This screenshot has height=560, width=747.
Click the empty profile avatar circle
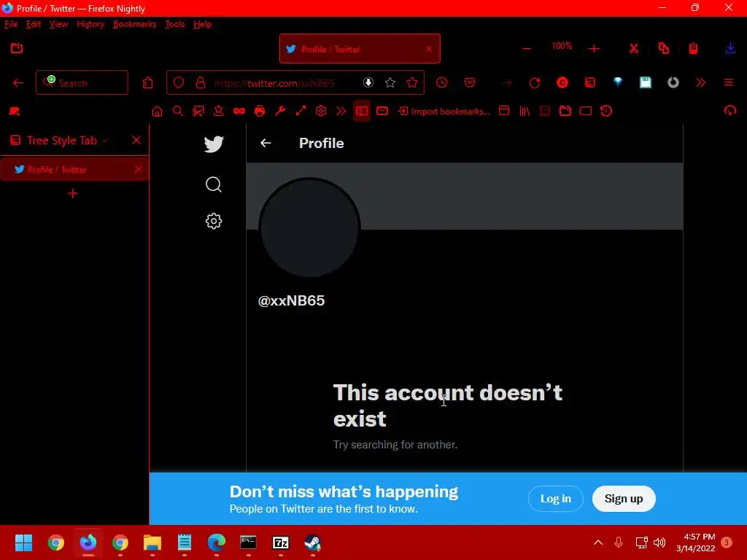coord(309,227)
